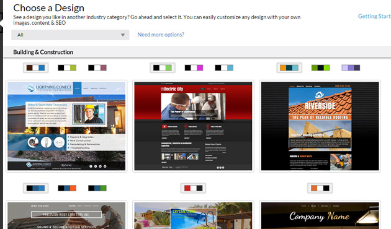Select red-white-black swatch above Crystal Clear design
This screenshot has width=391, height=229.
tap(193, 188)
